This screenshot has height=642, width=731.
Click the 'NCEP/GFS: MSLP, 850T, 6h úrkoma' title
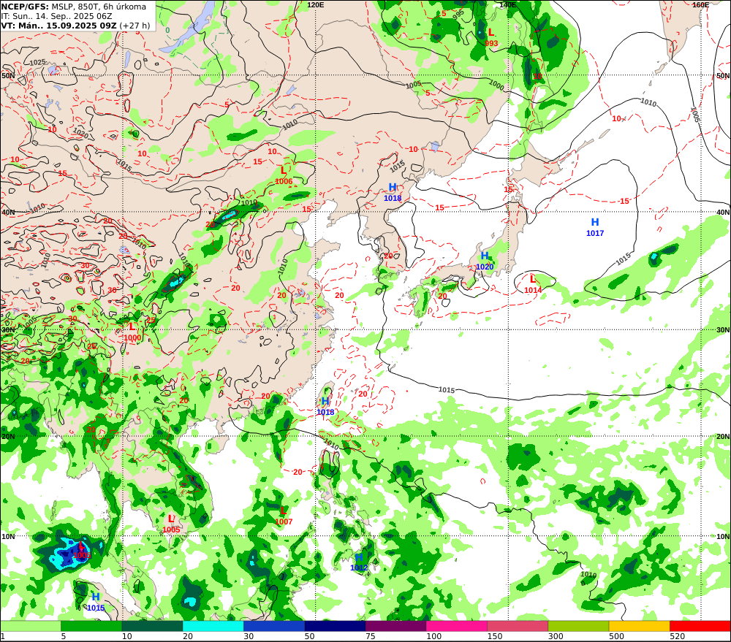pos(74,7)
